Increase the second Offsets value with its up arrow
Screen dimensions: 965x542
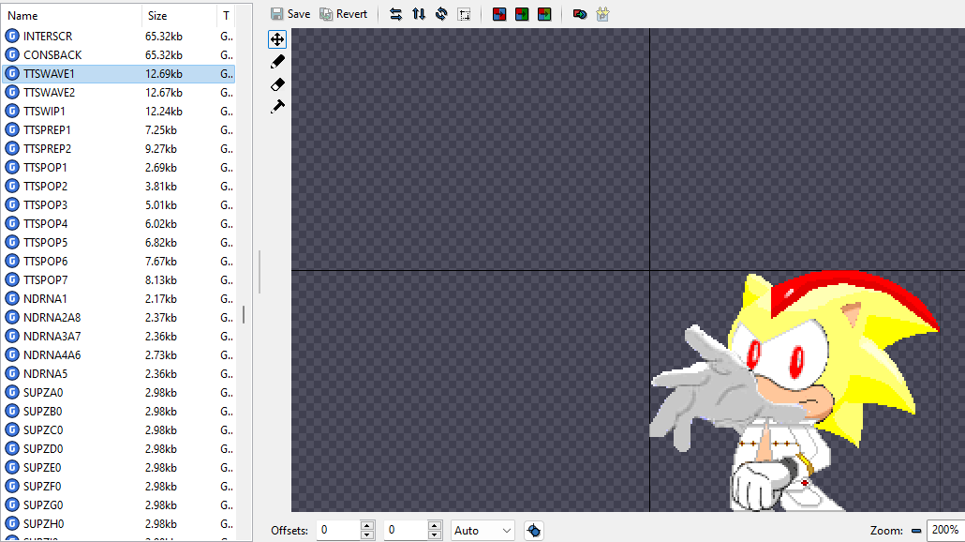point(435,526)
